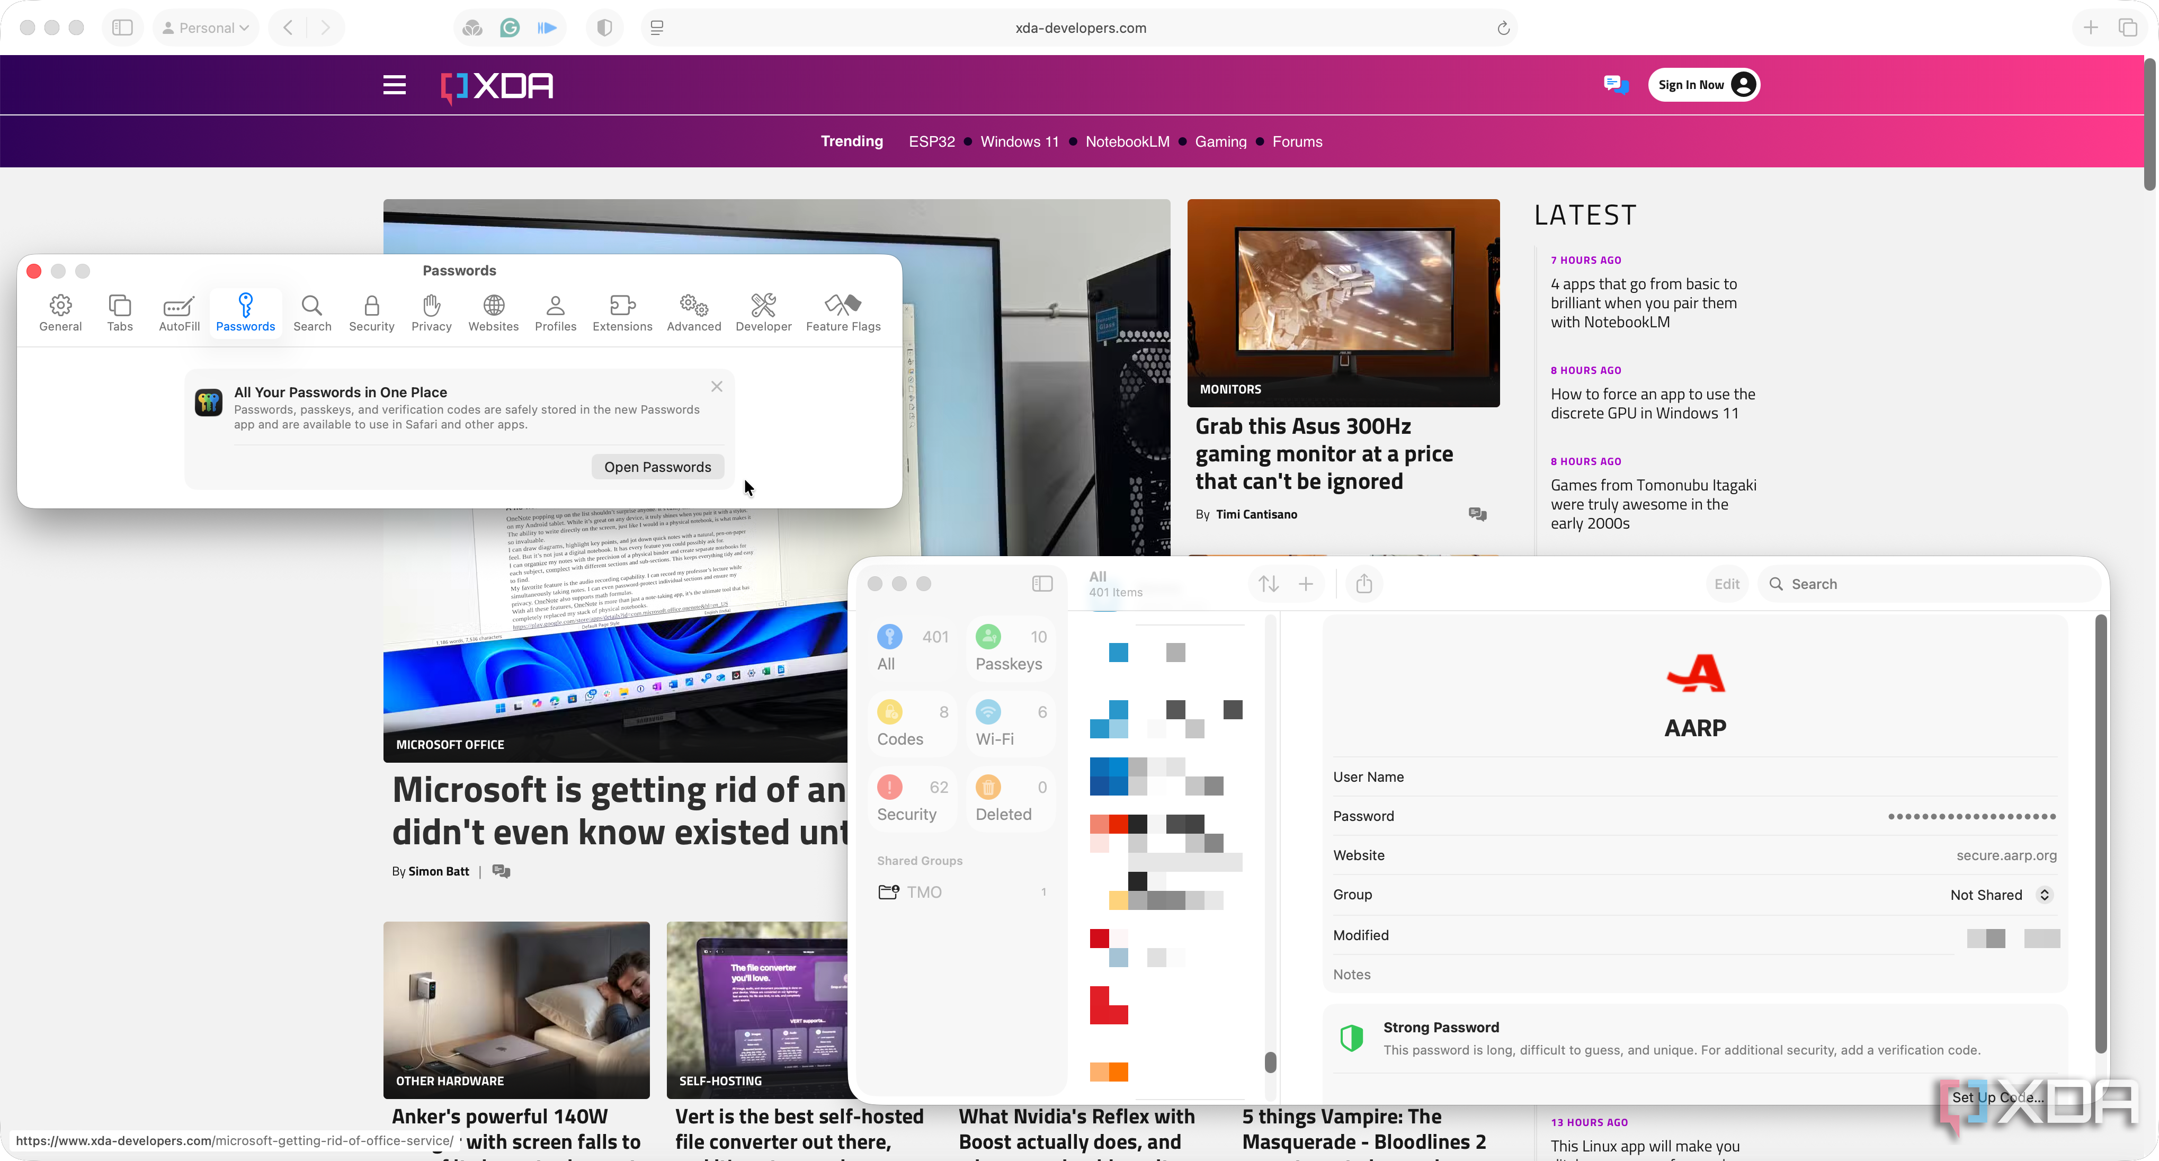
Task: Switch to the Privacy settings tab
Action: (431, 312)
